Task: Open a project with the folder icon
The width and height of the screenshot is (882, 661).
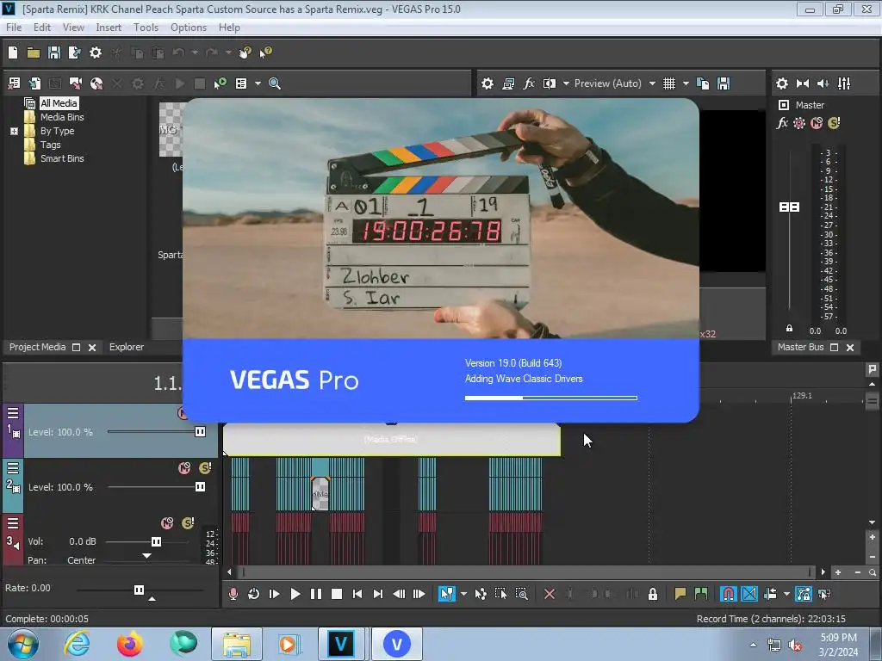Action: [34, 53]
